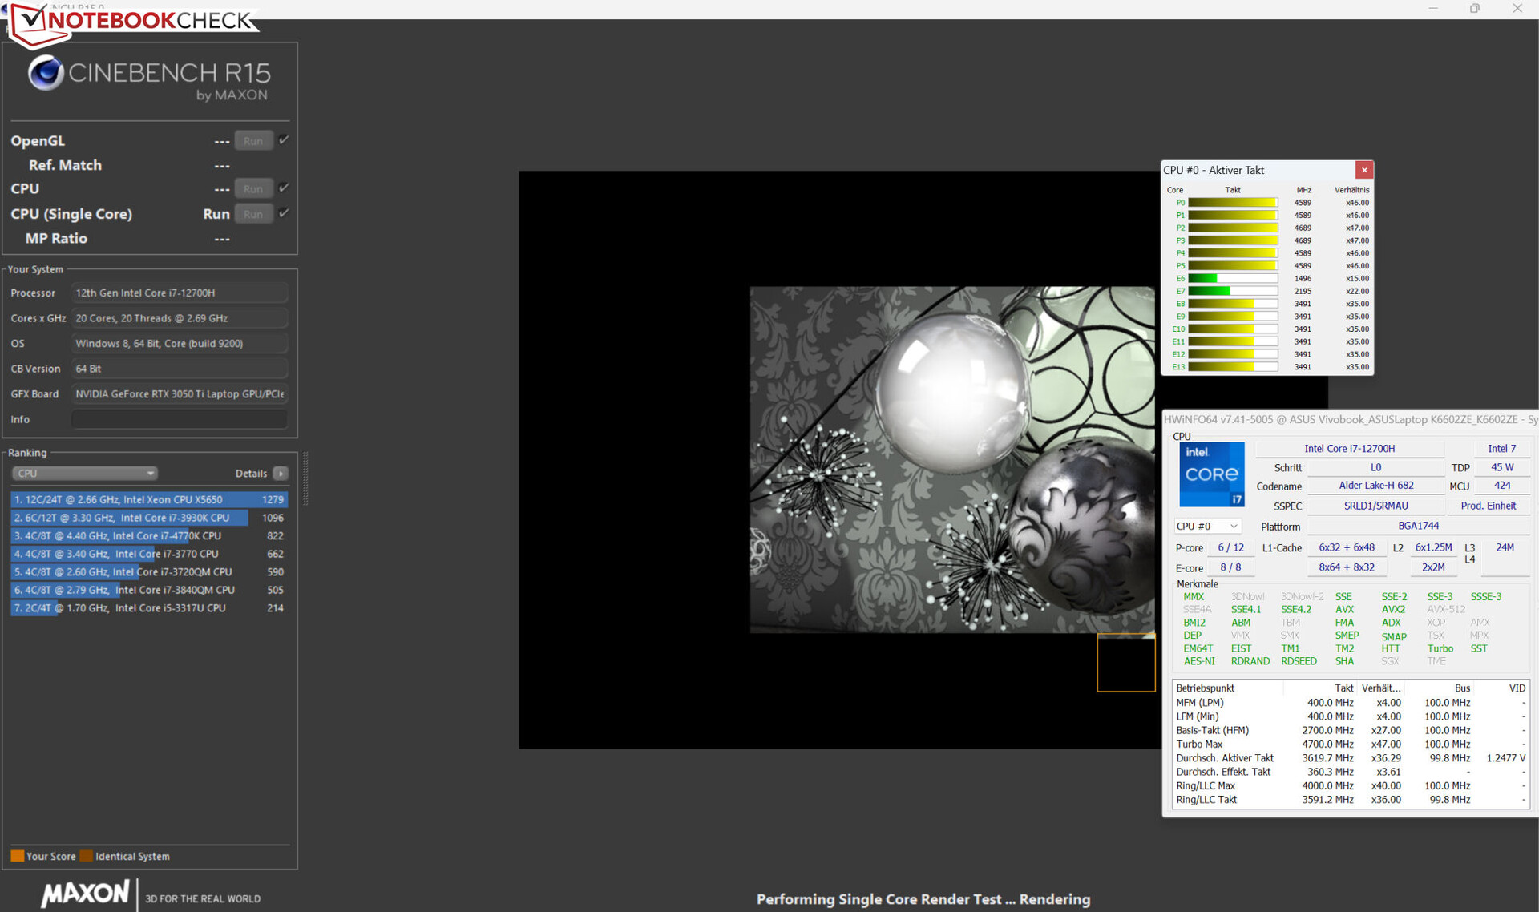Click the Cinebench sphere logo icon
1539x912 pixels.
click(46, 73)
